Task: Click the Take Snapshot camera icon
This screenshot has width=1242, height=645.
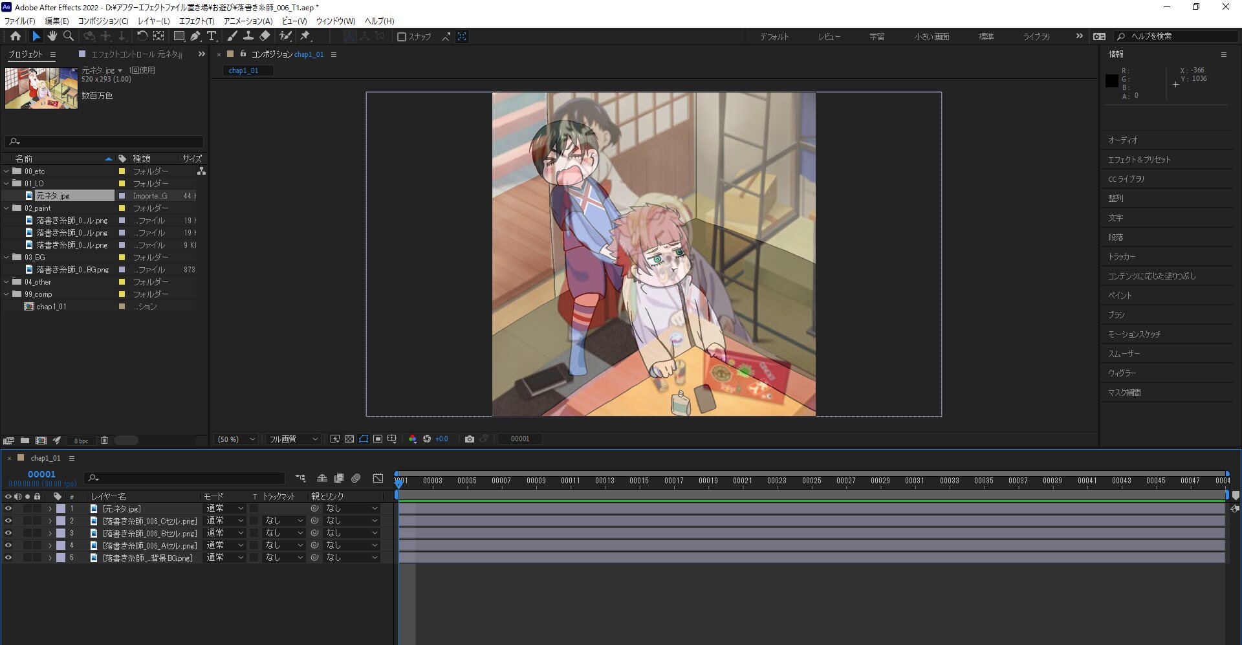Action: (470, 439)
